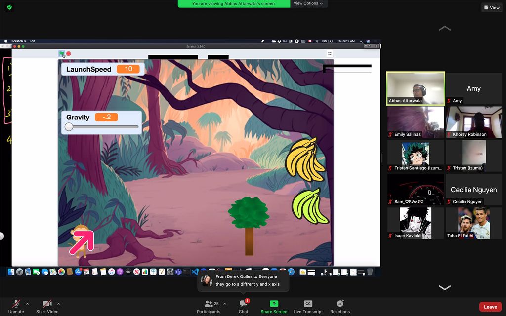Click the Music app icon in the dock

111,272
